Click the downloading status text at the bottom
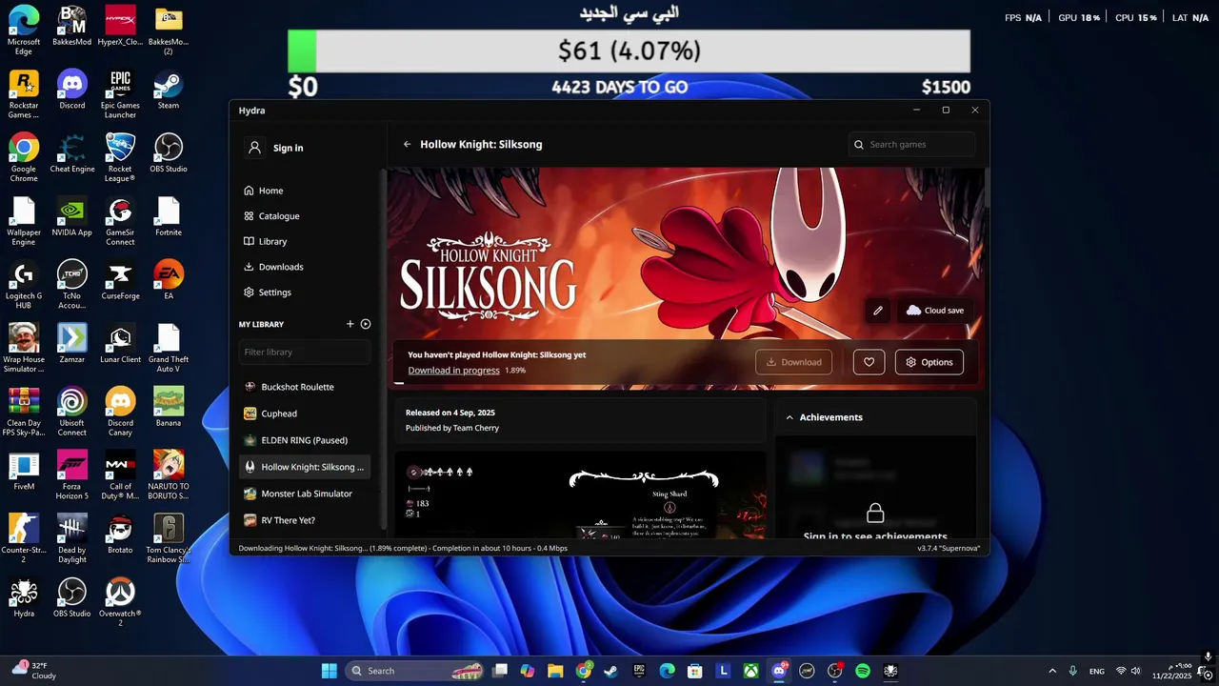The width and height of the screenshot is (1219, 686). (403, 548)
